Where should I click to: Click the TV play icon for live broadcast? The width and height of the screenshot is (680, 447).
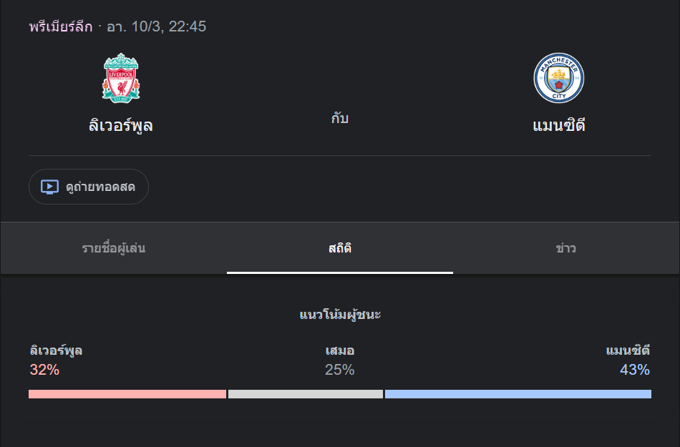[49, 187]
